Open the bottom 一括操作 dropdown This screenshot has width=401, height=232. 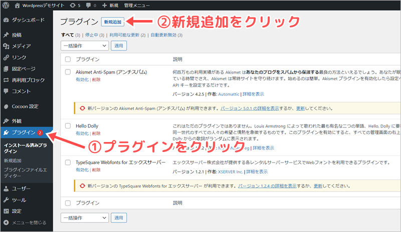[84, 218]
